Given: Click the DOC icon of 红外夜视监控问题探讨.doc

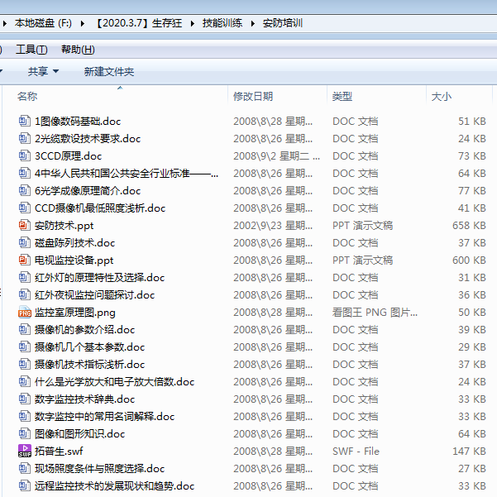Looking at the screenshot, I should [25, 294].
